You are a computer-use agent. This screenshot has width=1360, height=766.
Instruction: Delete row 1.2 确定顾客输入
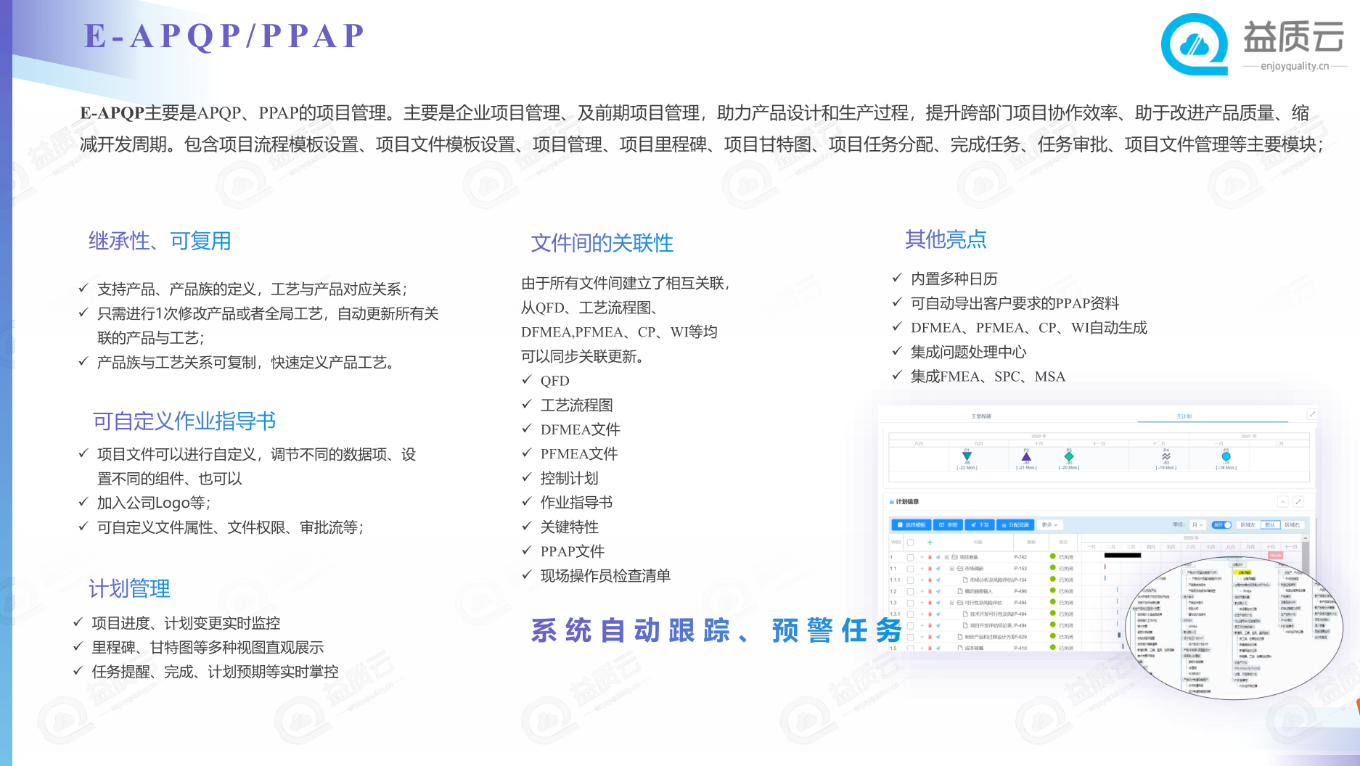point(930,591)
